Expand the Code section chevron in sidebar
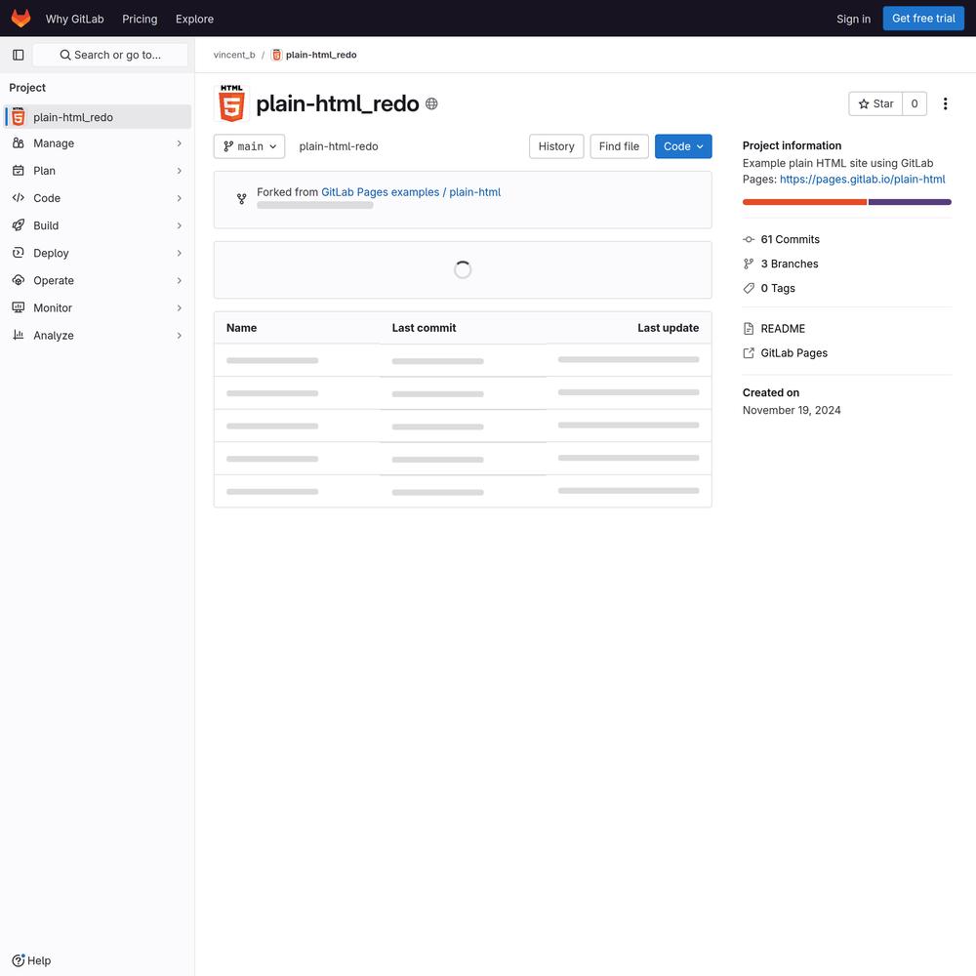Image resolution: width=976 pixels, height=976 pixels. [179, 198]
